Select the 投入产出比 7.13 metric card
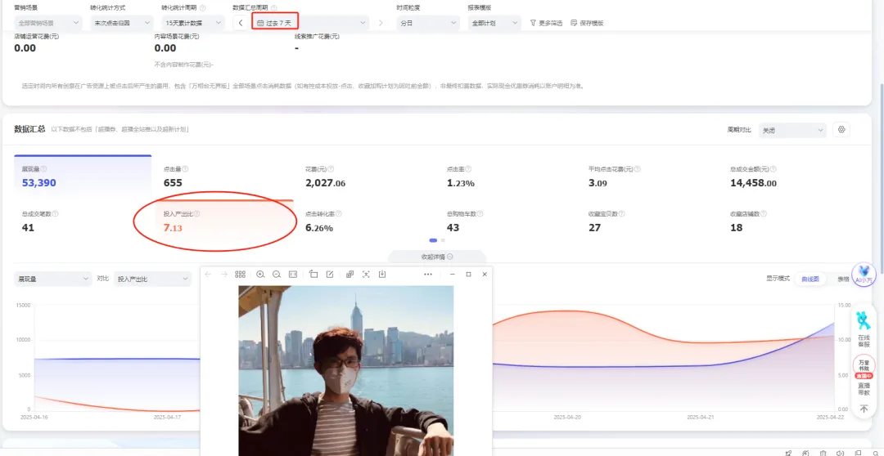This screenshot has width=884, height=456. tap(223, 221)
